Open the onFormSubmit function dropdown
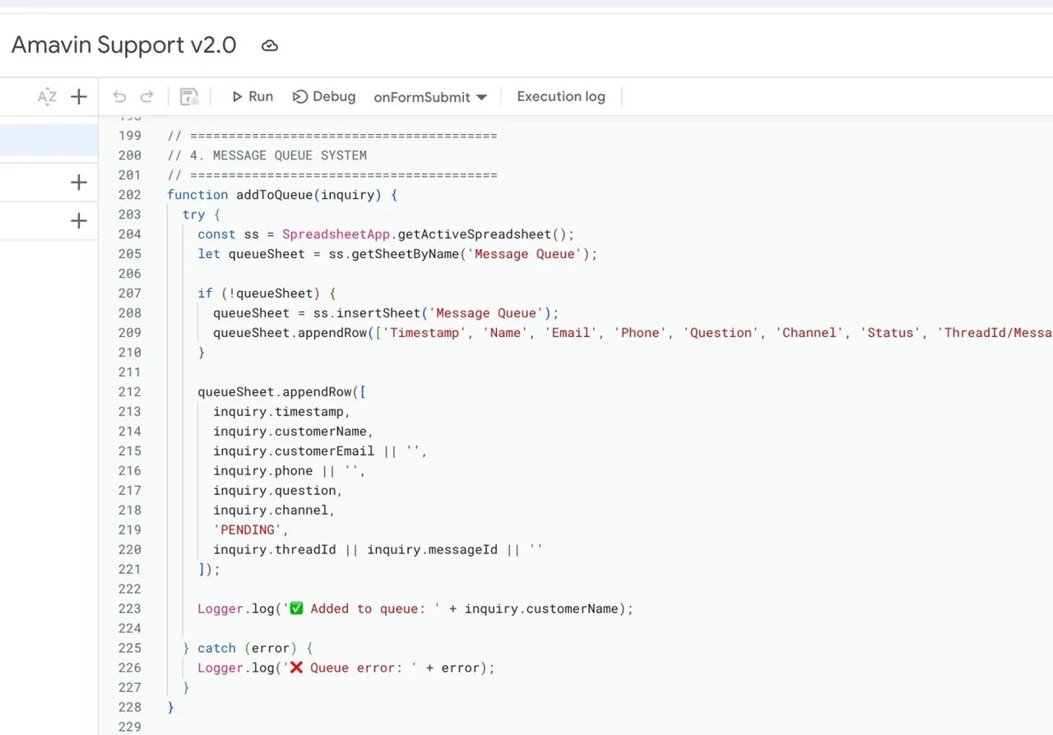The width and height of the screenshot is (1053, 735). pyautogui.click(x=430, y=97)
